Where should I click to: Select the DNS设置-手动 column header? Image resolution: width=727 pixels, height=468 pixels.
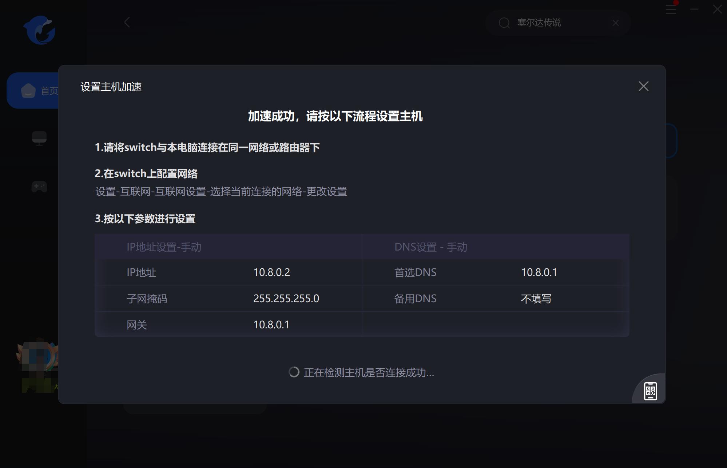click(432, 247)
